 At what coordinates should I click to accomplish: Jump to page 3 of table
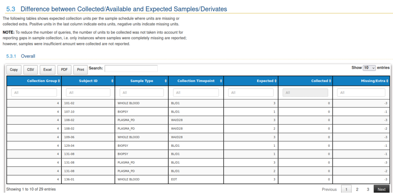click(x=368, y=189)
